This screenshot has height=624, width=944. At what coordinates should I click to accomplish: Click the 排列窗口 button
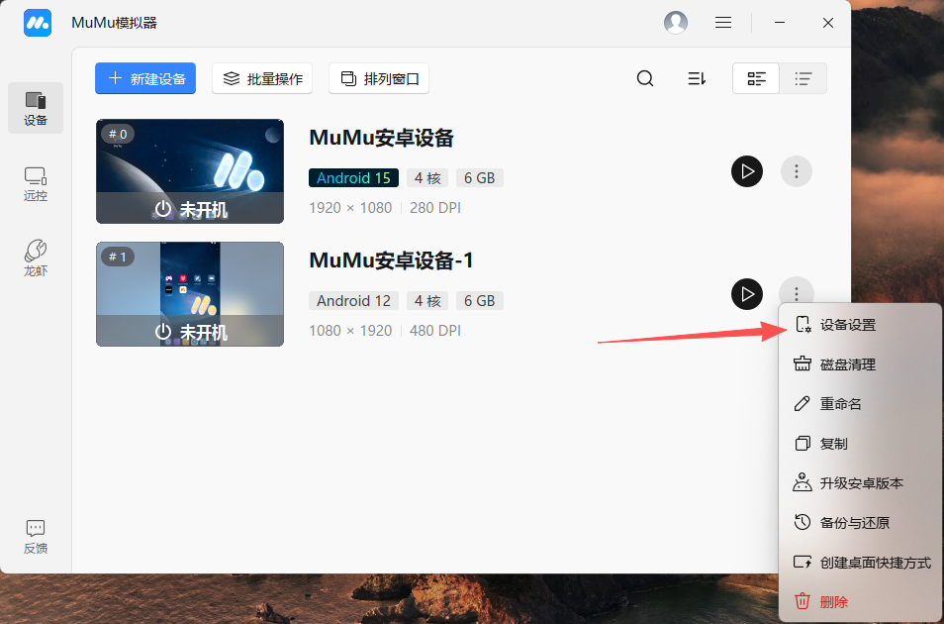click(x=379, y=78)
